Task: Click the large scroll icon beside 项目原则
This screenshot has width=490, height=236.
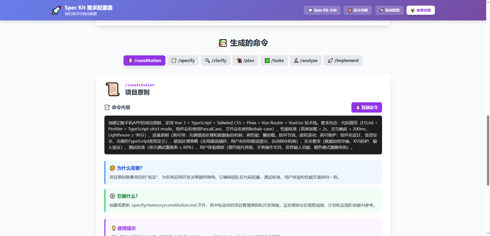Action: pyautogui.click(x=113, y=89)
